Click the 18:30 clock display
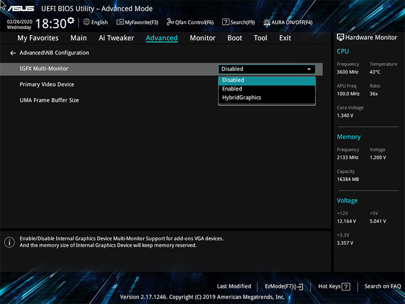Viewport: 405px width, 304px height. [x=51, y=24]
